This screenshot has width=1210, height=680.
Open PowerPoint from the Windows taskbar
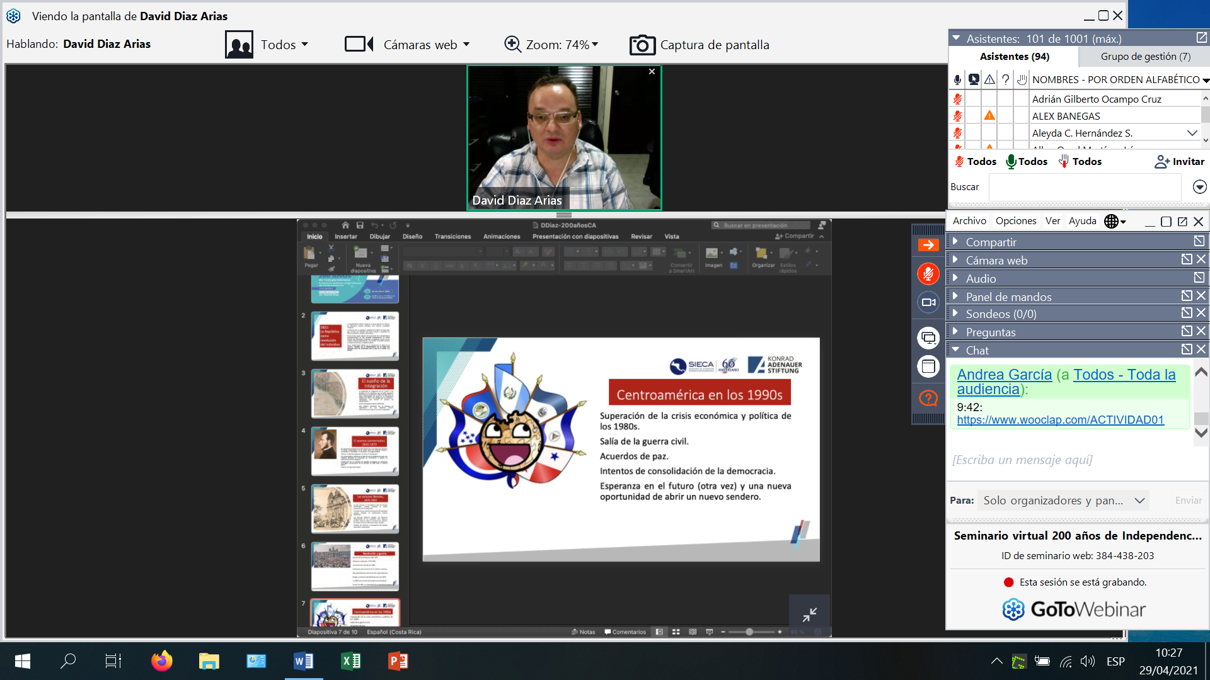click(x=398, y=661)
